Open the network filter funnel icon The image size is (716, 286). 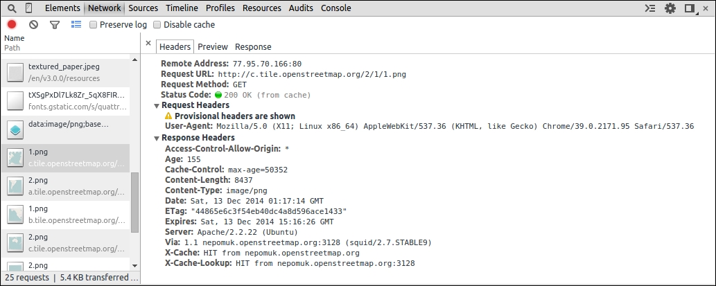click(55, 24)
